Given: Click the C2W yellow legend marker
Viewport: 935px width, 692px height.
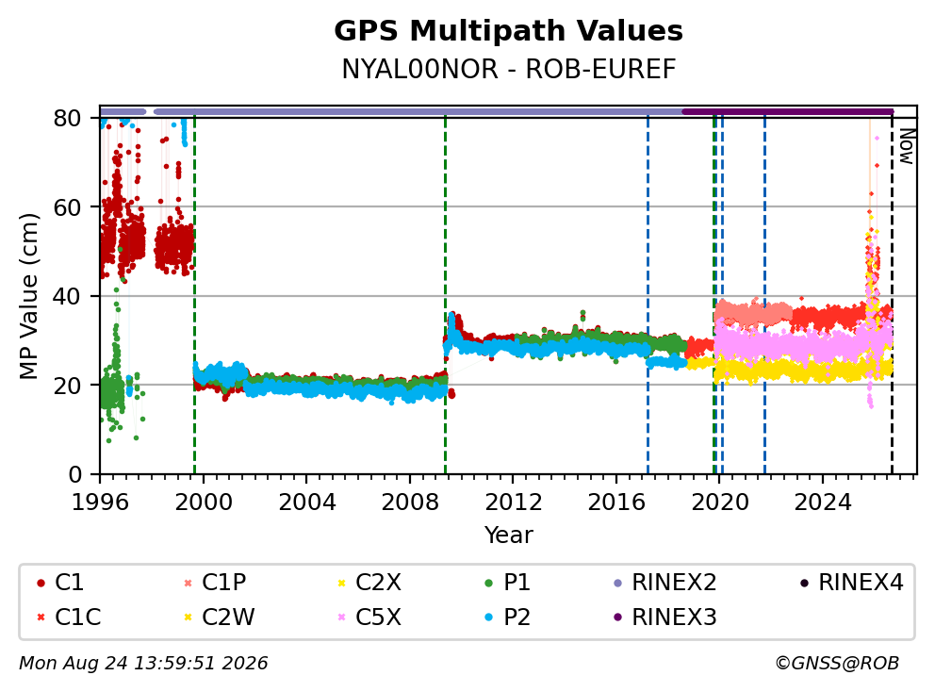Looking at the screenshot, I should pyautogui.click(x=189, y=618).
